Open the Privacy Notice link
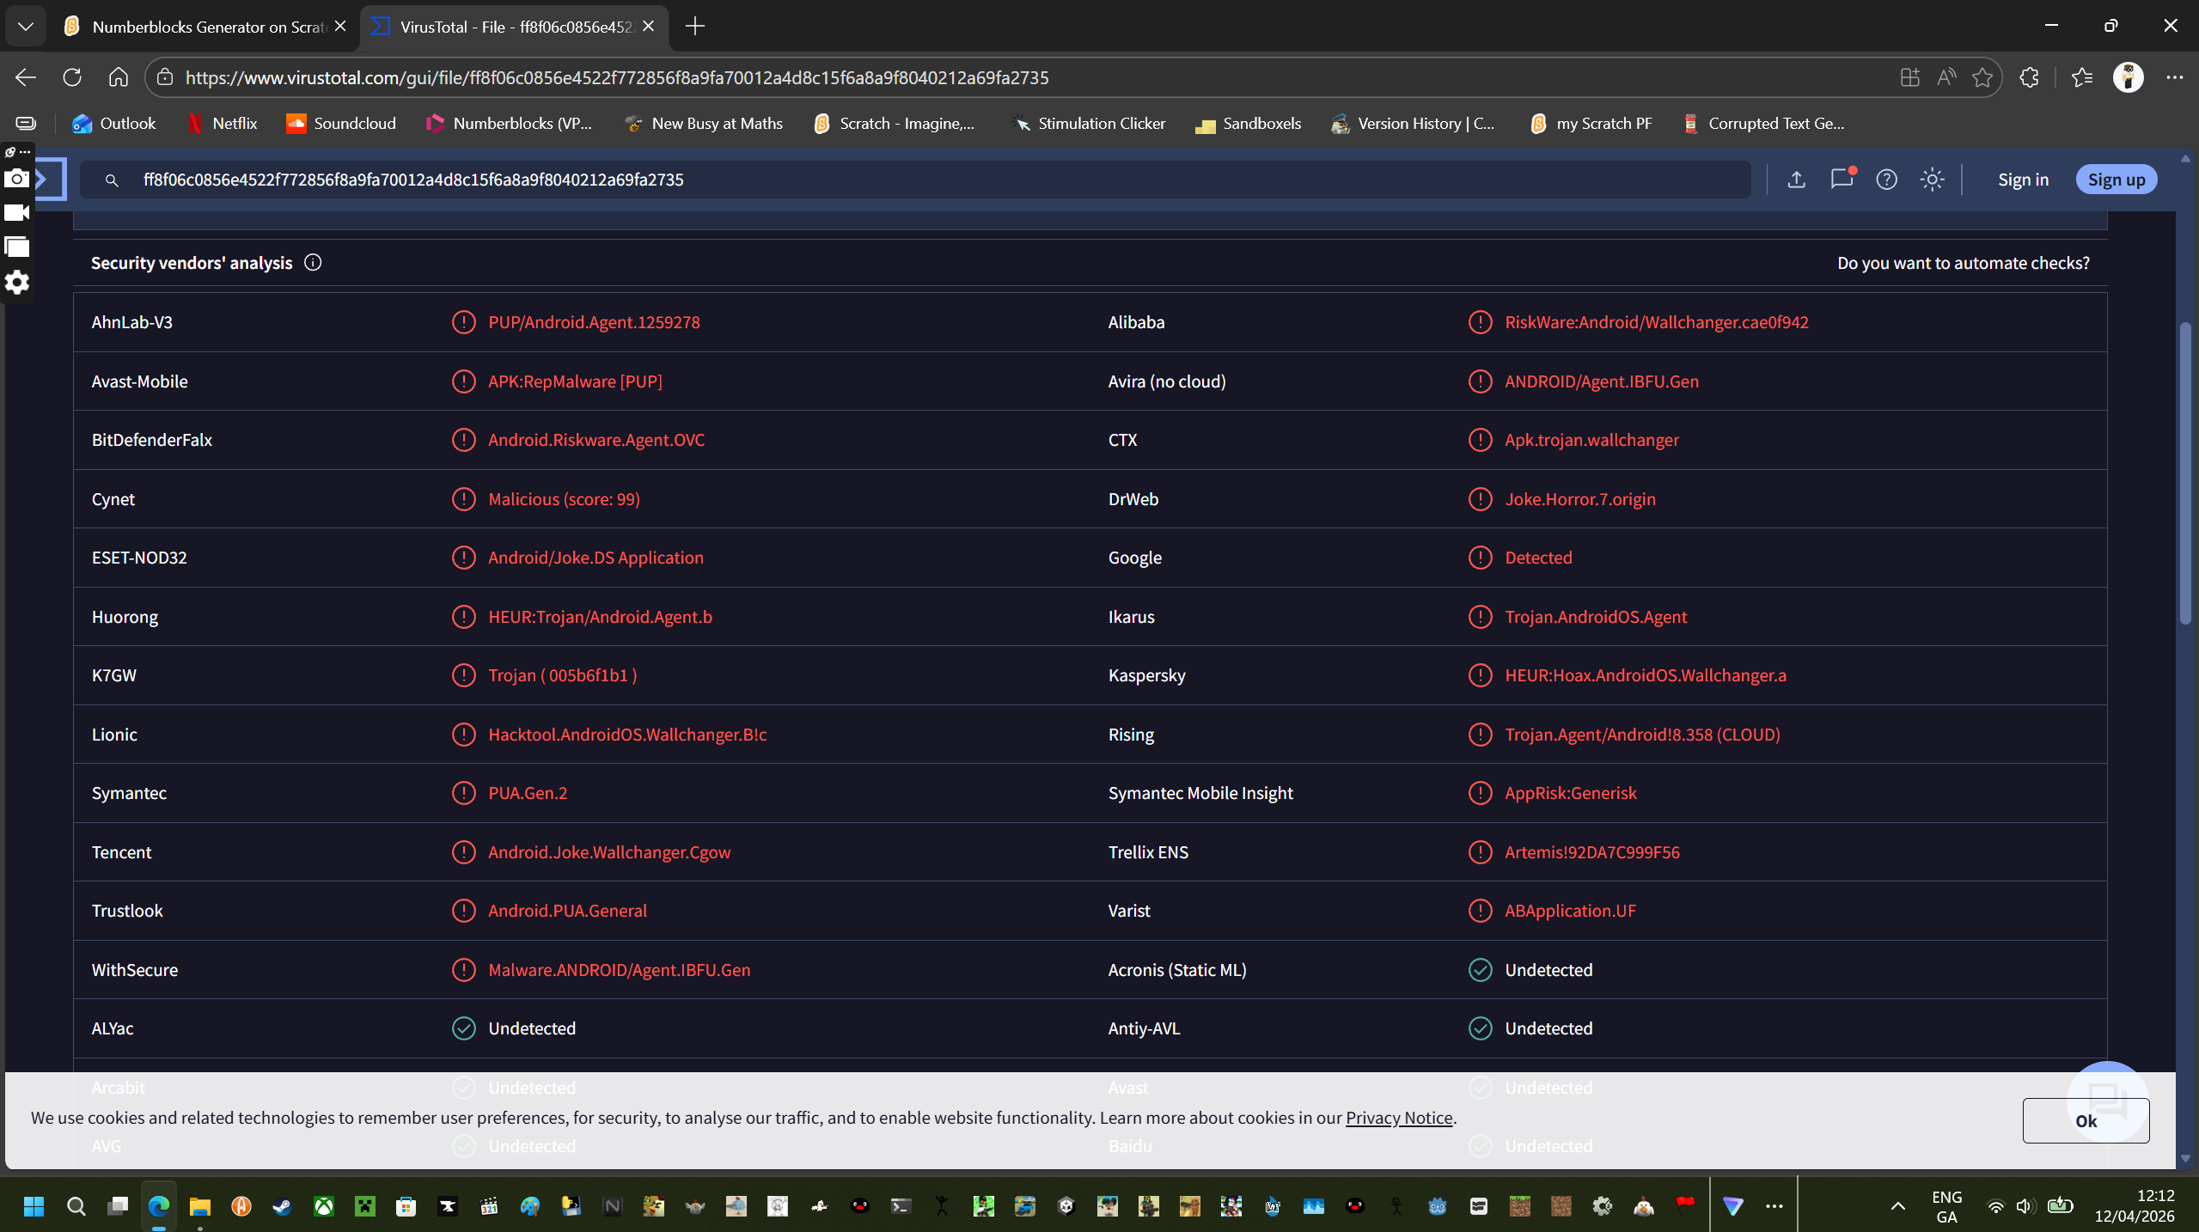Screen dimensions: 2199x1232 pos(1398,1118)
